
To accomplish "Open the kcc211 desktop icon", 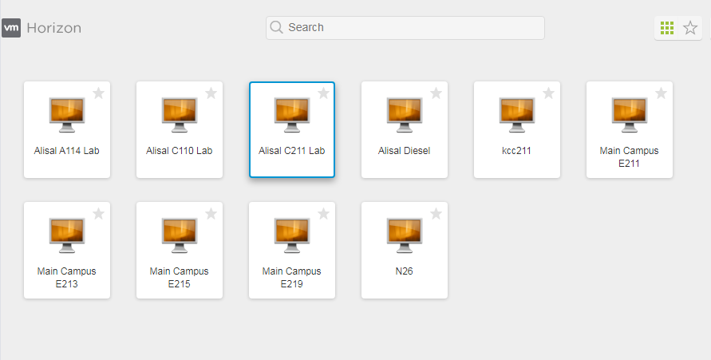I will 517,115.
